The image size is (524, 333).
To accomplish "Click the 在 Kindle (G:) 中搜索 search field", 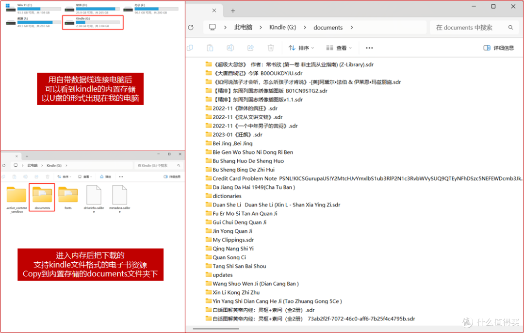I will (x=159, y=165).
